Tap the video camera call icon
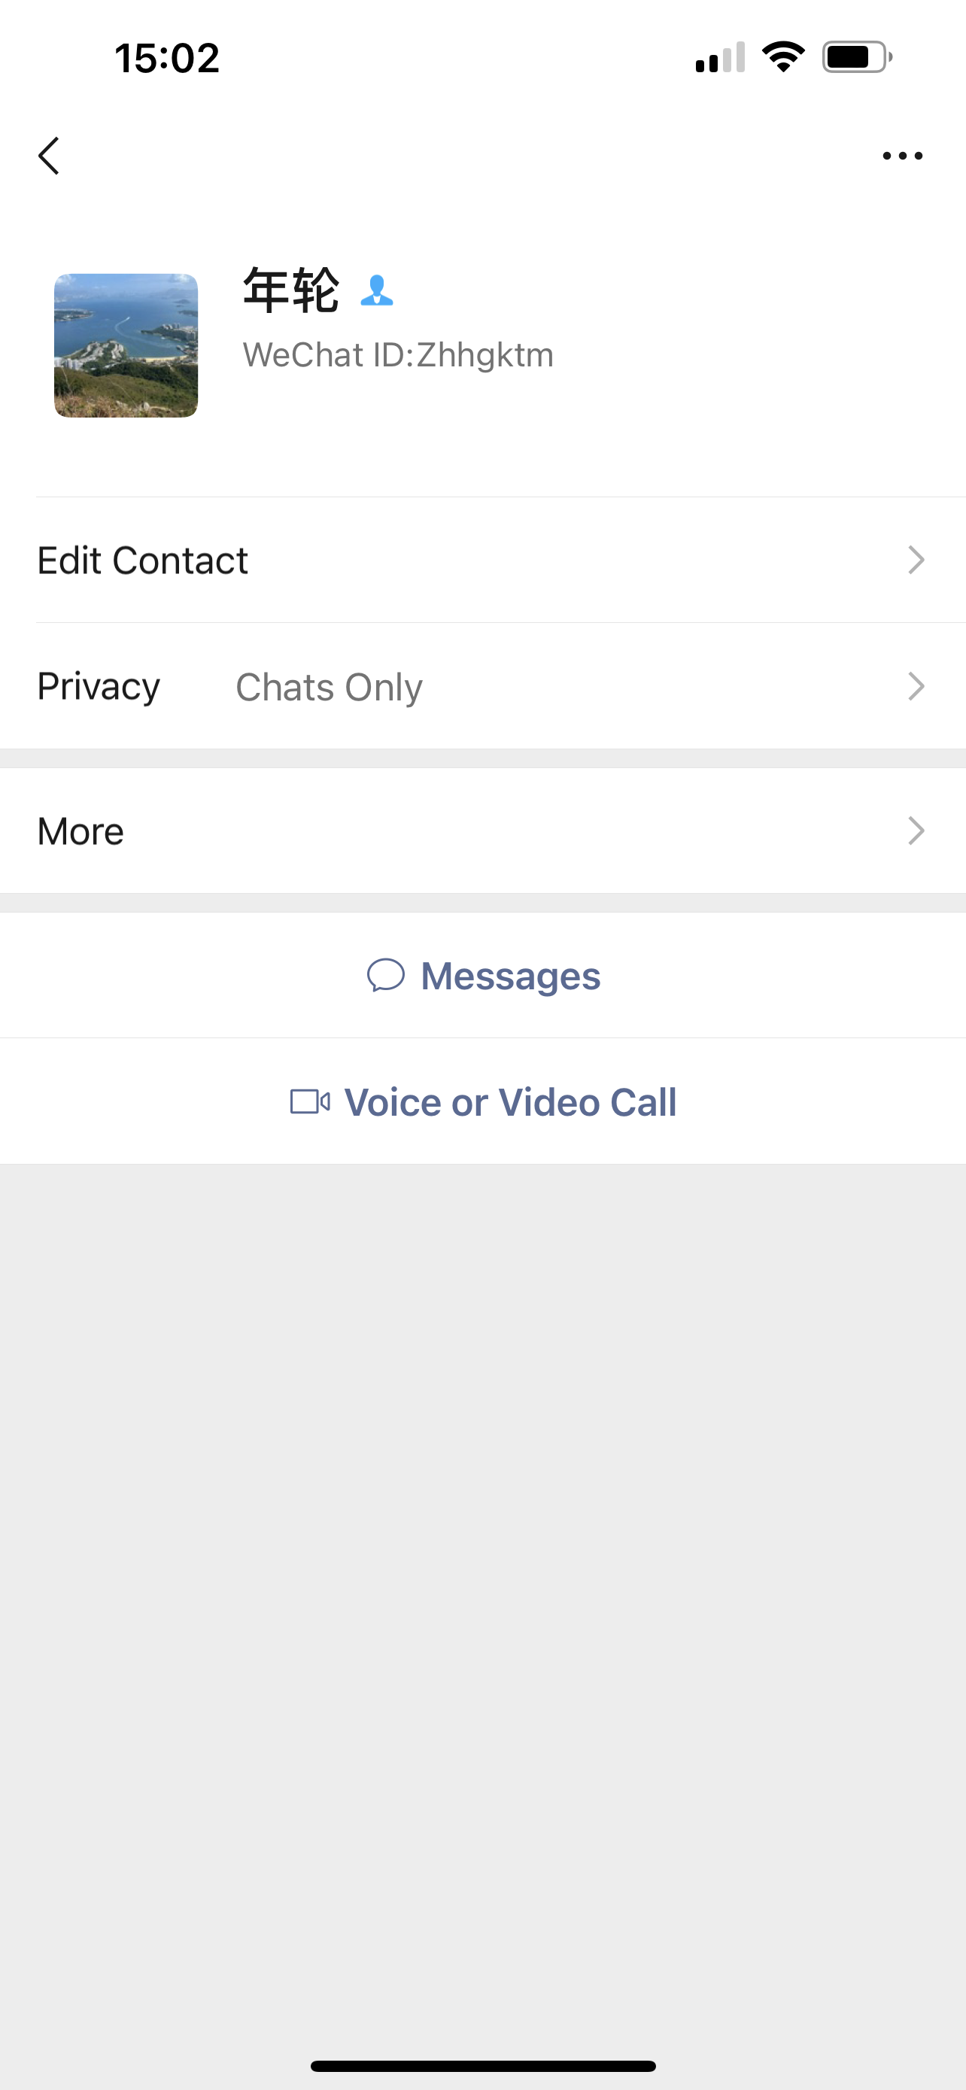966x2090 pixels. pos(310,1101)
